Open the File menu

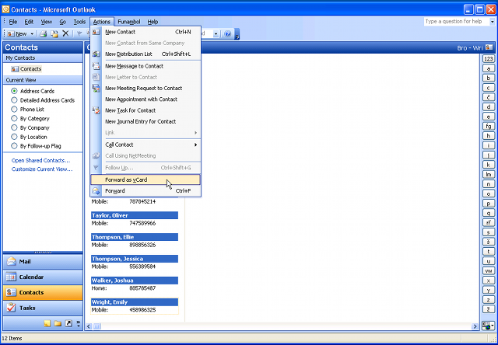12,22
